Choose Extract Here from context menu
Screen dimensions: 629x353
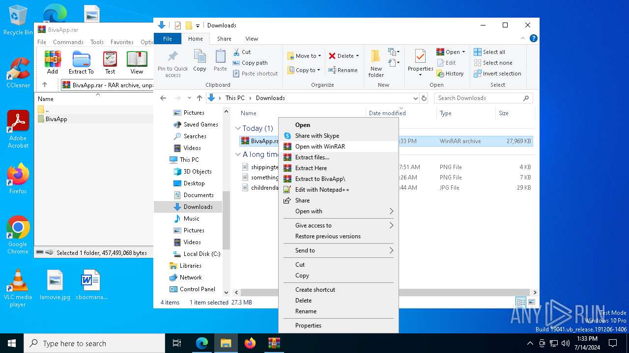click(x=311, y=168)
